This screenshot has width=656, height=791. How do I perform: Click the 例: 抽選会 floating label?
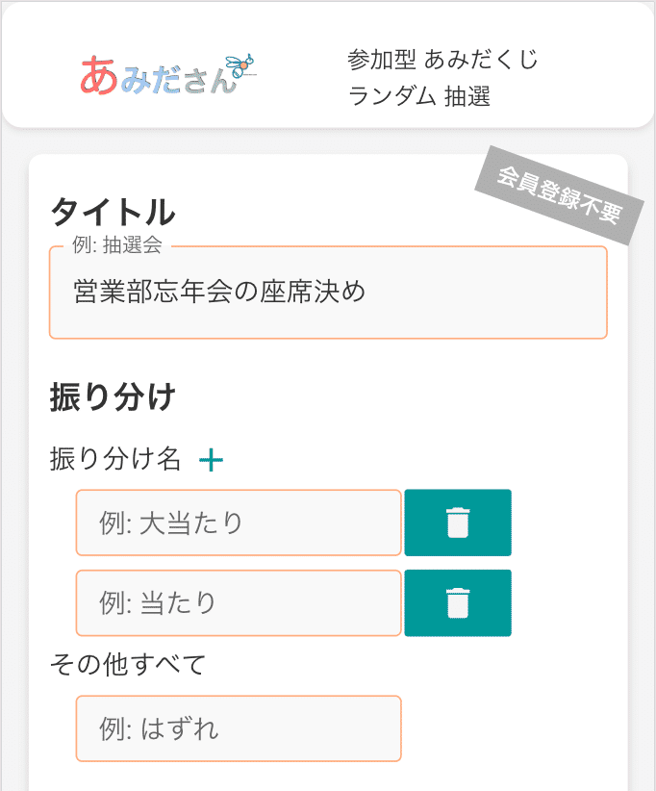[x=117, y=245]
